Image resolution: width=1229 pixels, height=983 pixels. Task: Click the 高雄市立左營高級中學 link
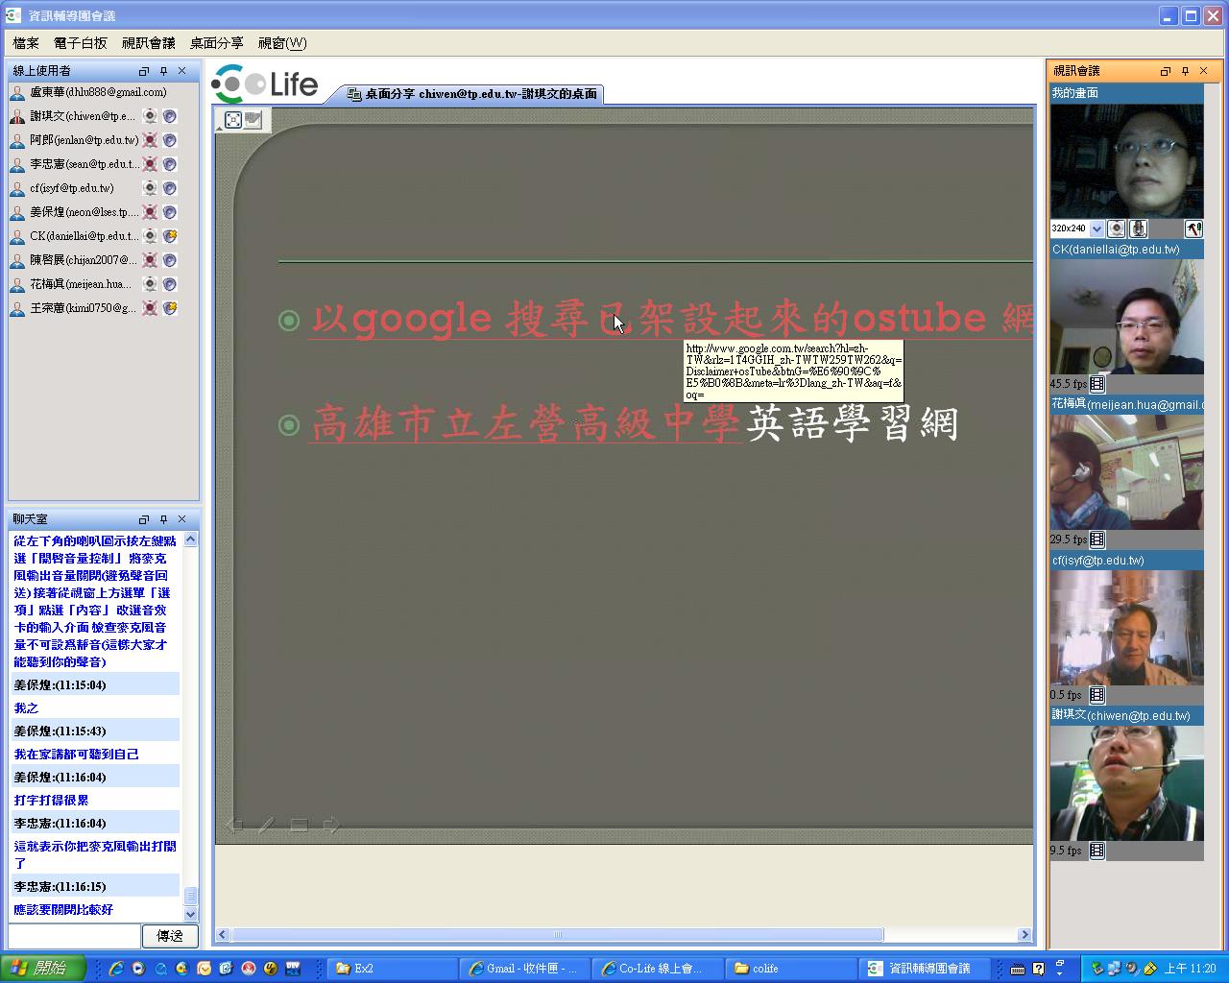tap(525, 424)
